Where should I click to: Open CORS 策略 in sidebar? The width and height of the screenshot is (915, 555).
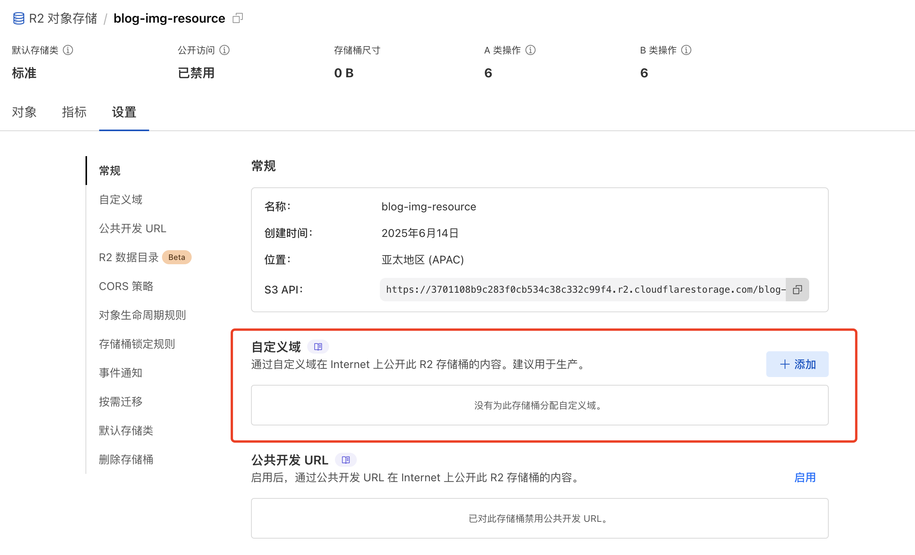tap(126, 286)
